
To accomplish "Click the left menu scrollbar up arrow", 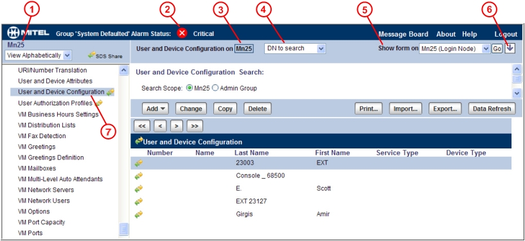I will pyautogui.click(x=123, y=70).
